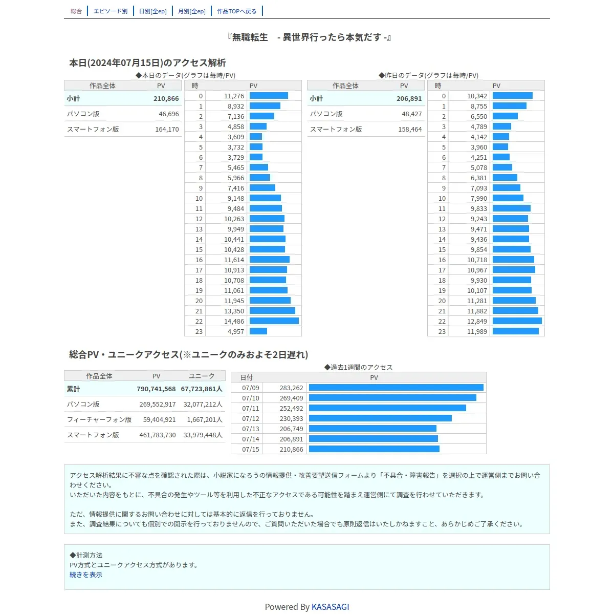Click yesterday's hour 5 value 3,960
This screenshot has width=614, height=615.
point(479,147)
